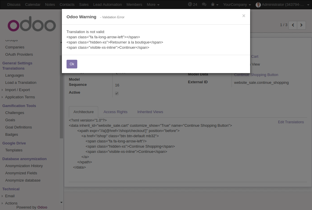This screenshot has height=210, width=312.
Task: Open the Contacts menu
Action: click(67, 4)
